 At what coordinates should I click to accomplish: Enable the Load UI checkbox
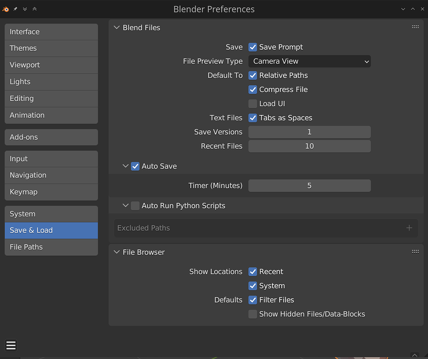252,104
